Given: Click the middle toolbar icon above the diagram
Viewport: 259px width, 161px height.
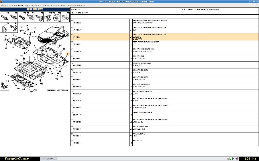Looking at the screenshot, I should point(35,9).
